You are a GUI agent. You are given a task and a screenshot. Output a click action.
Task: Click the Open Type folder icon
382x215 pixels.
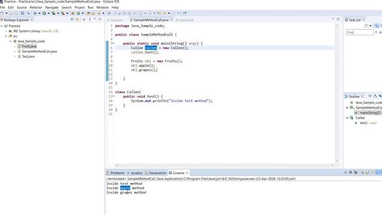tap(88, 13)
